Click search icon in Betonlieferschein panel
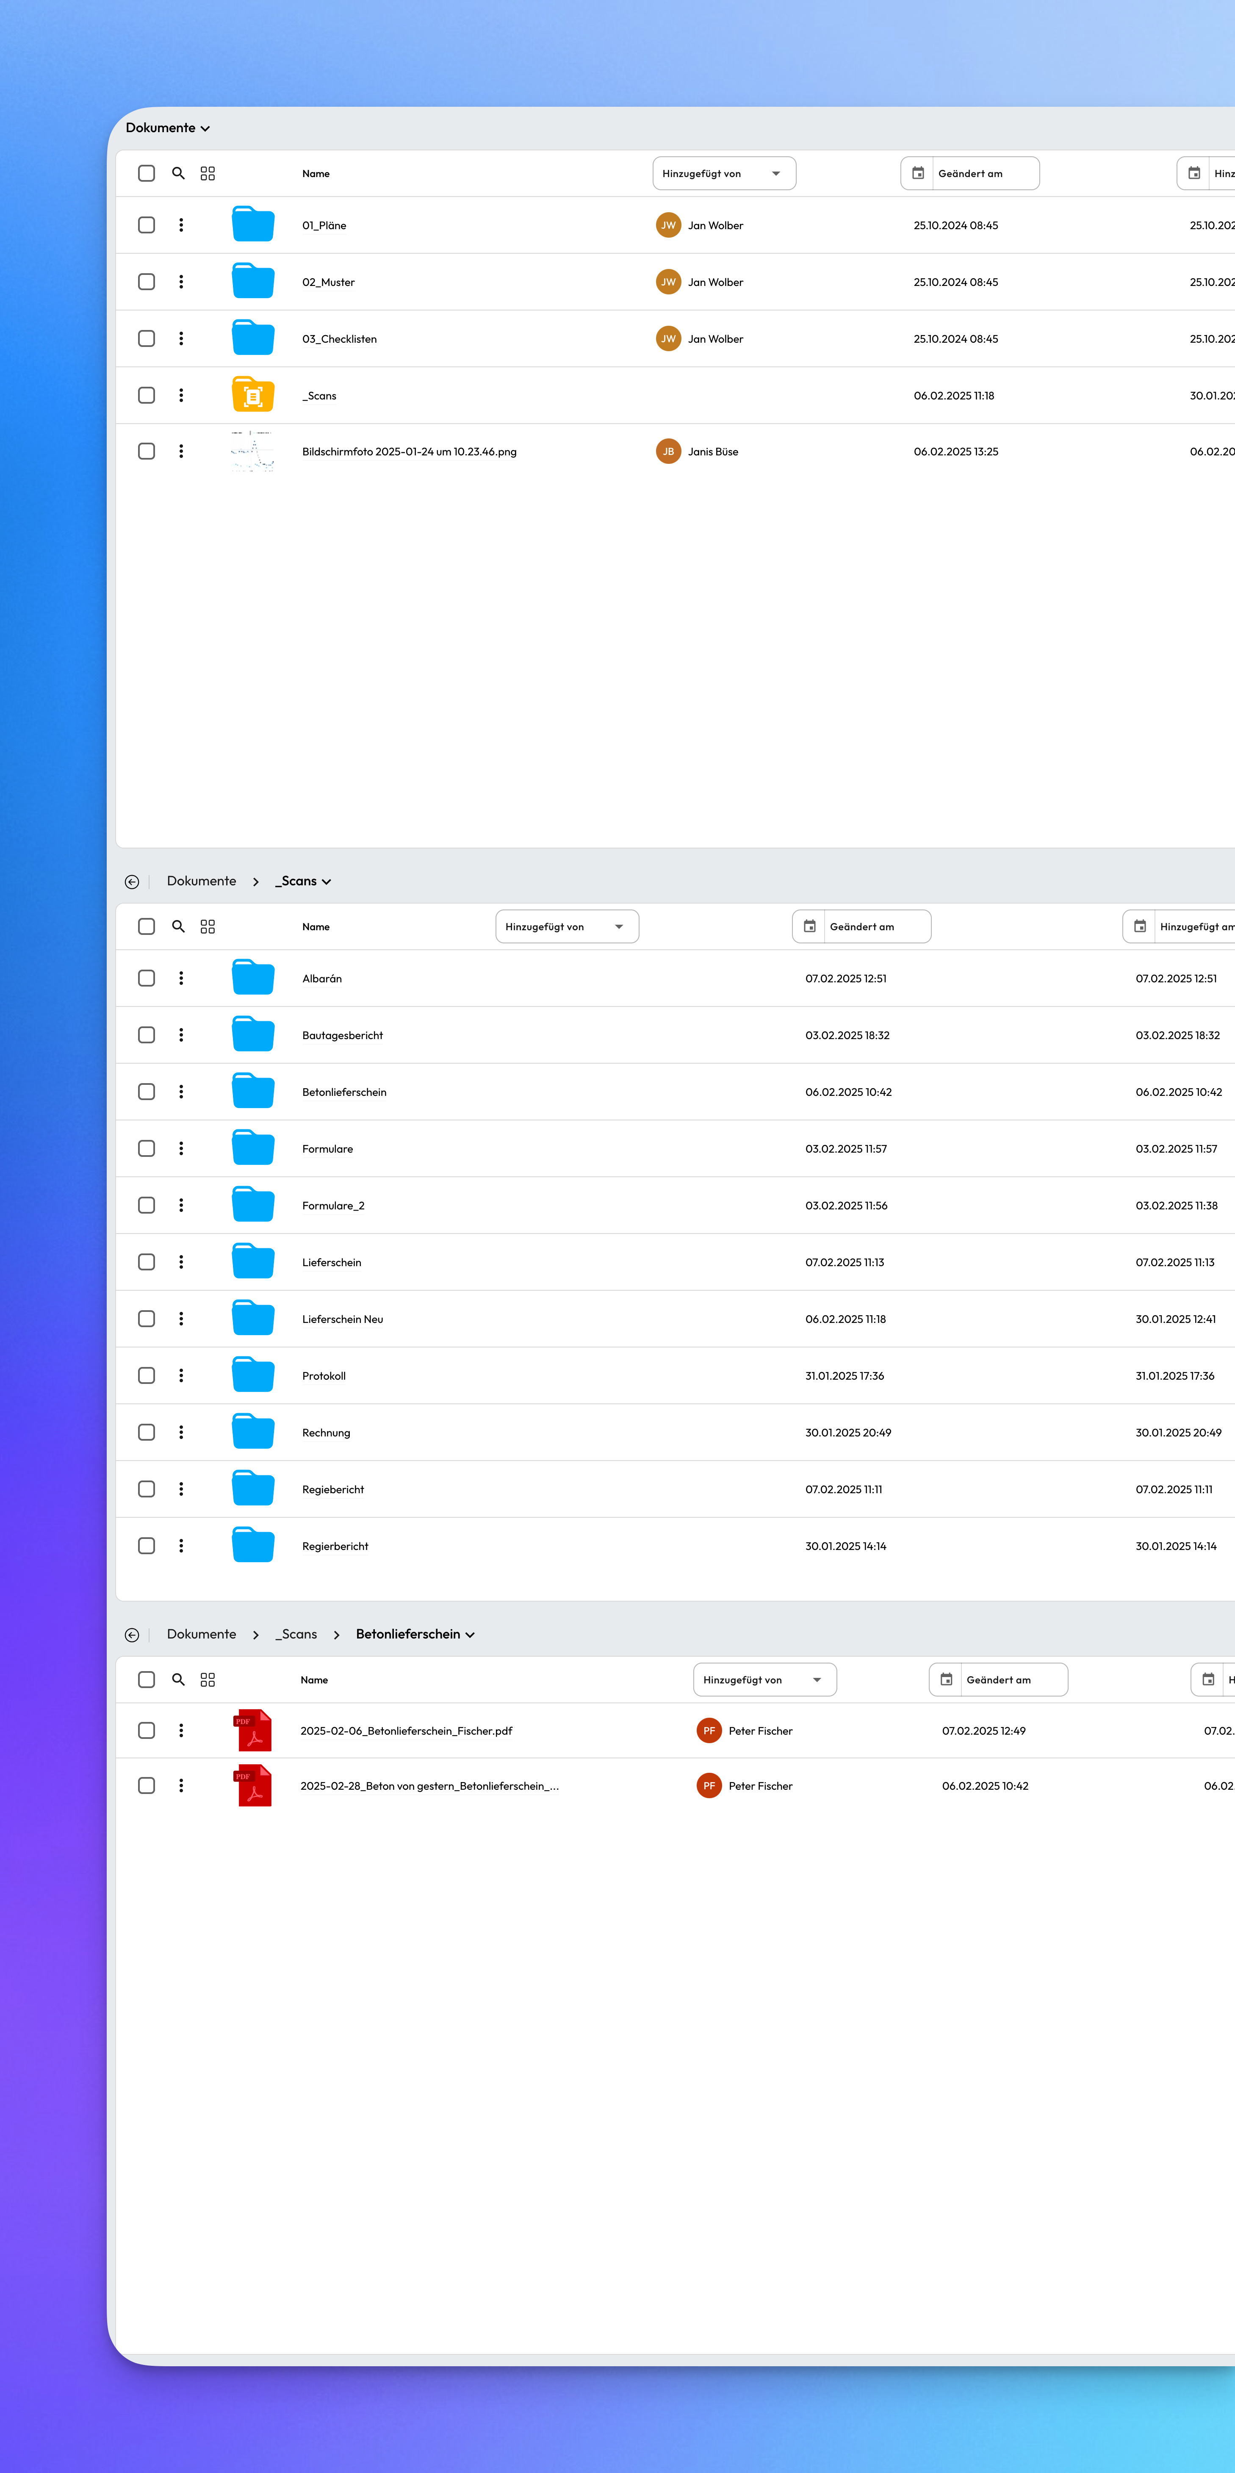The width and height of the screenshot is (1235, 2473). (178, 1679)
